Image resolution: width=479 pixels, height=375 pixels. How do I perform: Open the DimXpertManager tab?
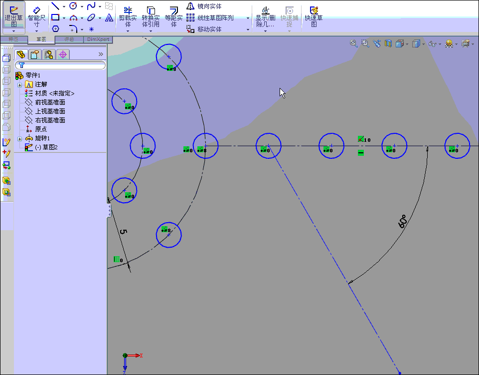click(x=63, y=54)
